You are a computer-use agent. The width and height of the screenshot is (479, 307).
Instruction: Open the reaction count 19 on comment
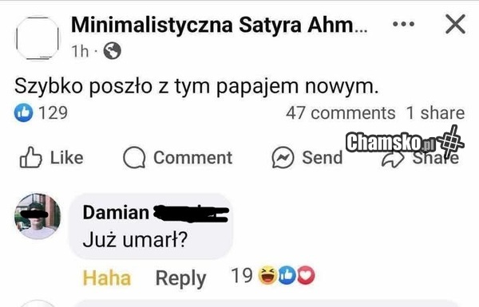[x=242, y=276]
